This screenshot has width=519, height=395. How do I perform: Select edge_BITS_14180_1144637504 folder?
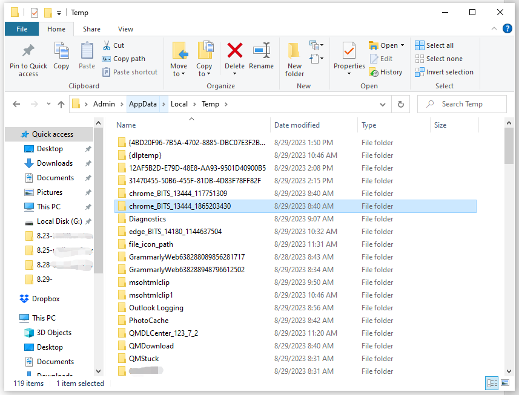tap(175, 232)
